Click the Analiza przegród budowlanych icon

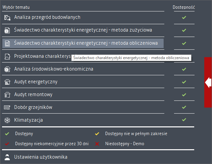(7, 18)
